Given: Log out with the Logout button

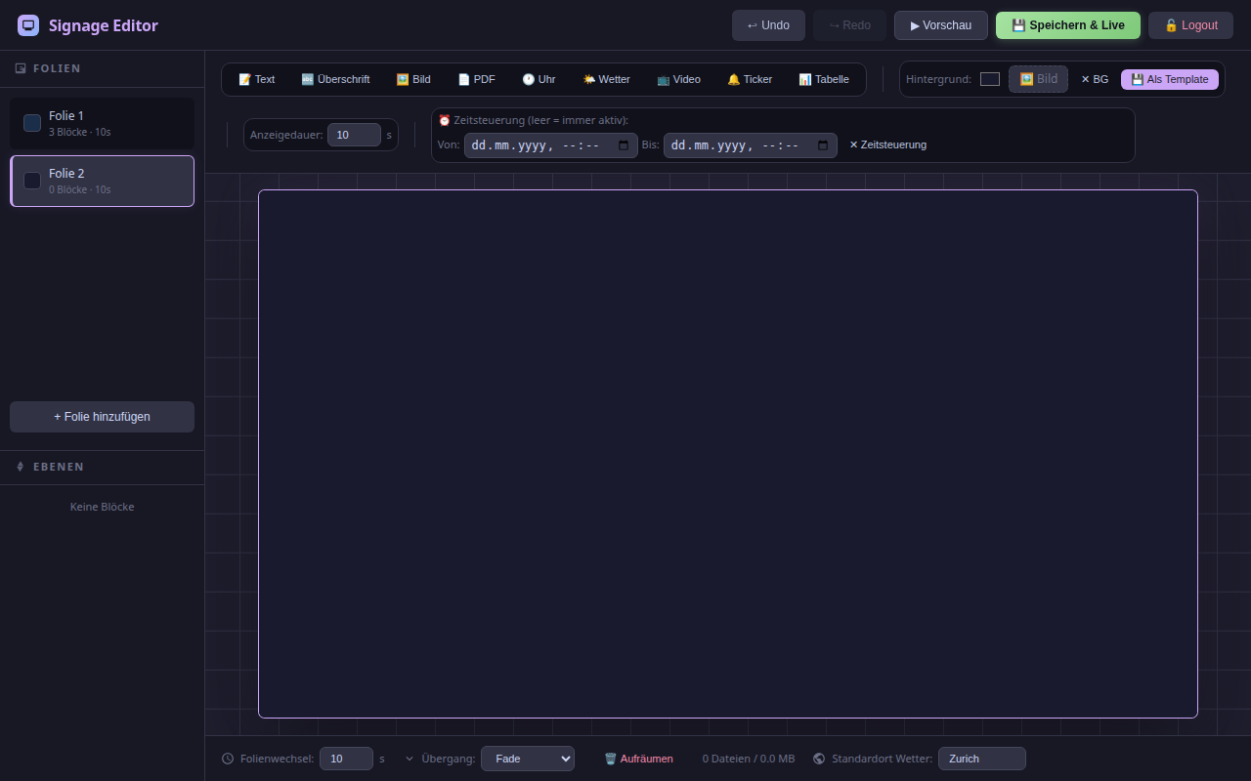Looking at the screenshot, I should click(x=1190, y=25).
